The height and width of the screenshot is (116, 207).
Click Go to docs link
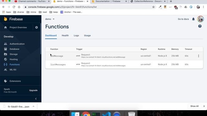(183, 19)
